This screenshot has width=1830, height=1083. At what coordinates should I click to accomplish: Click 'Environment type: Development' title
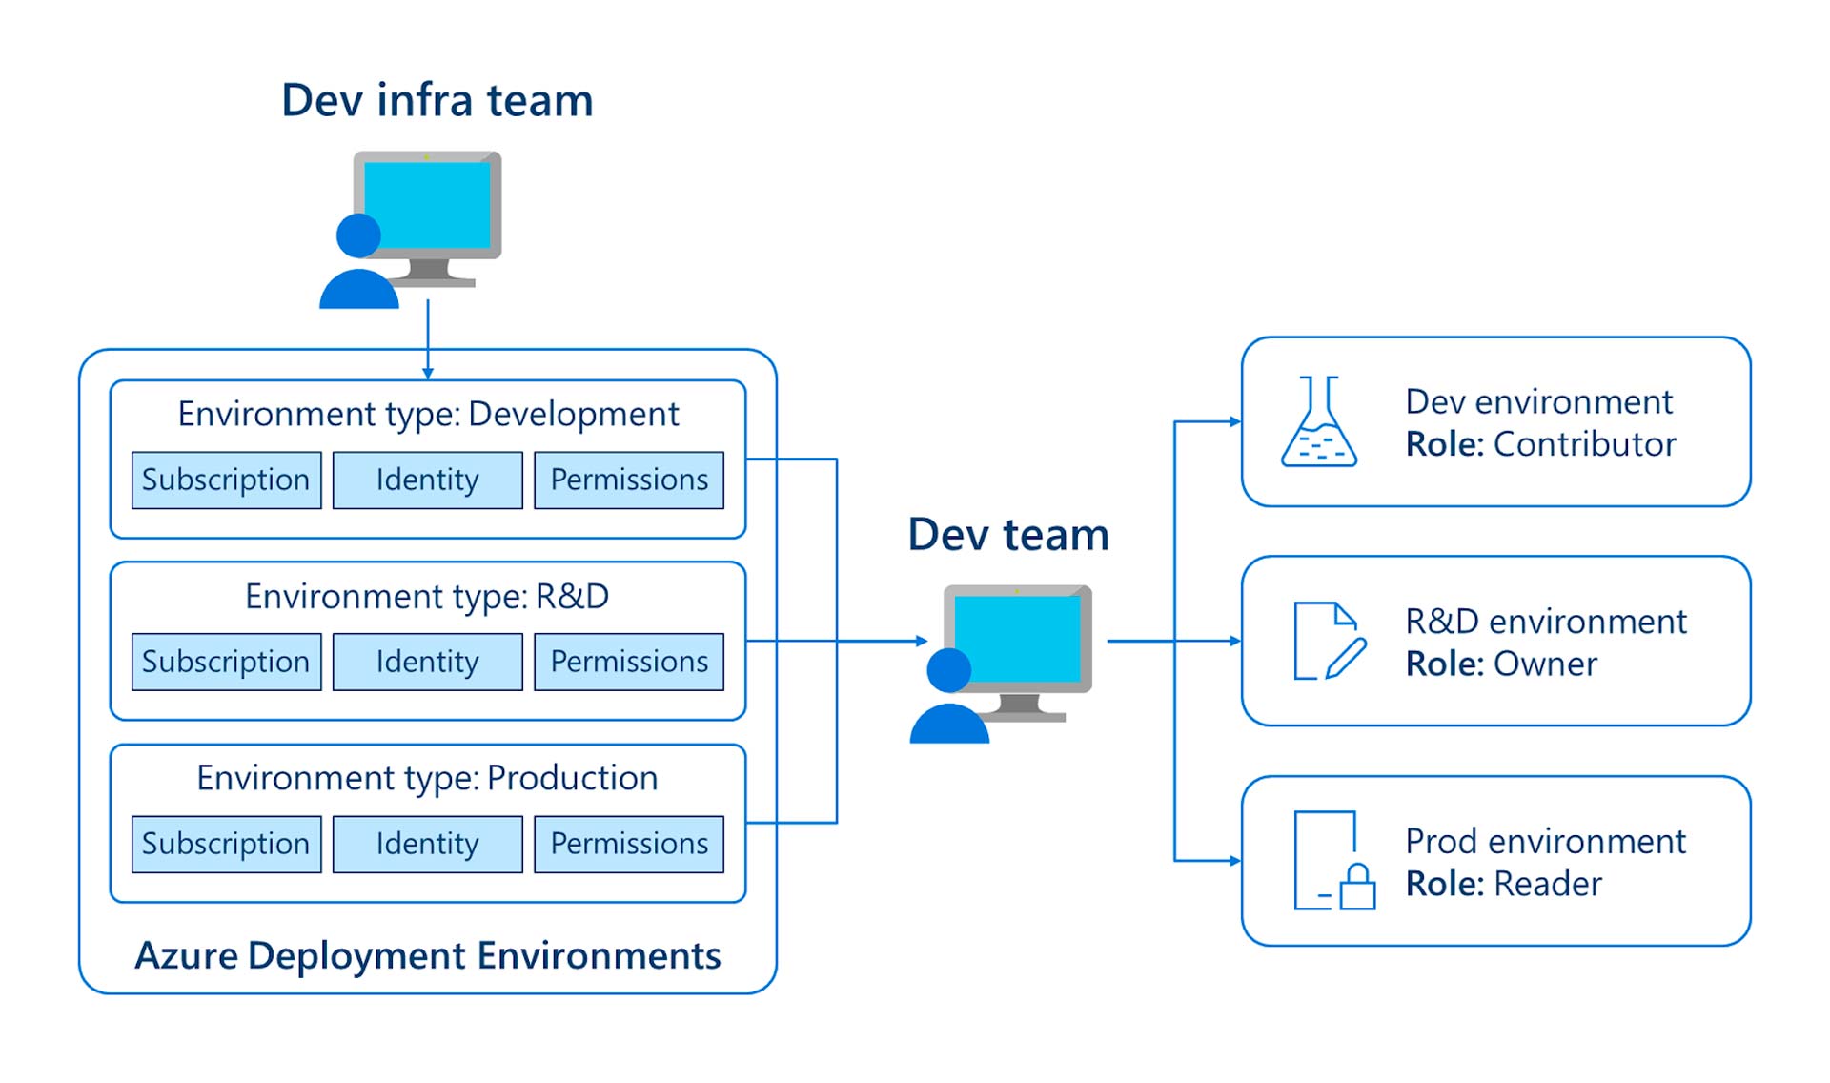click(x=428, y=415)
